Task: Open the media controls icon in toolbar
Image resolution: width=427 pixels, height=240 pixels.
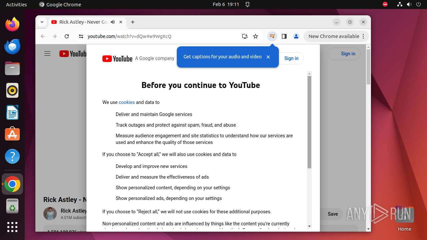Action: [272, 36]
